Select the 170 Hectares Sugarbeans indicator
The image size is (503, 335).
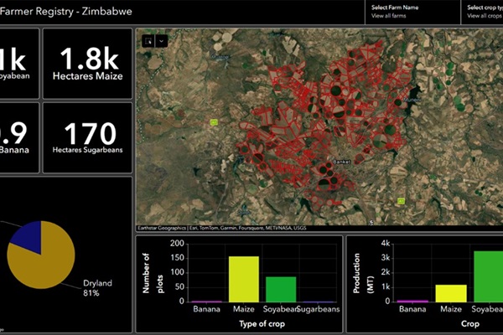[x=87, y=138]
